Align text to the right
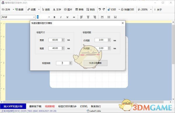 (x=94, y=17)
